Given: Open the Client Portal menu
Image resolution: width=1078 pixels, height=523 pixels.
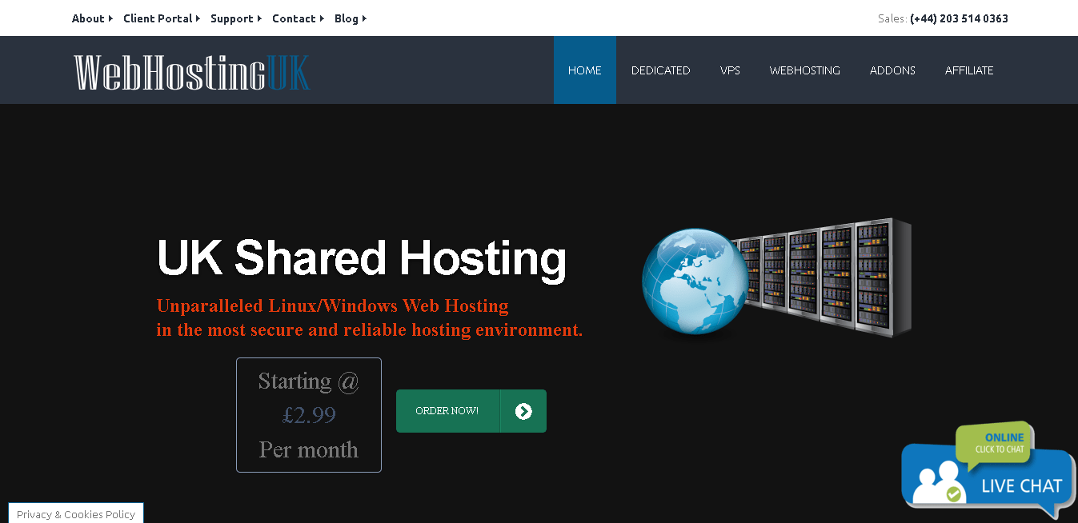Looking at the screenshot, I should point(158,18).
